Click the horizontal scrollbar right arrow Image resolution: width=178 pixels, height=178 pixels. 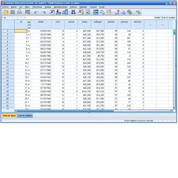coord(171,111)
